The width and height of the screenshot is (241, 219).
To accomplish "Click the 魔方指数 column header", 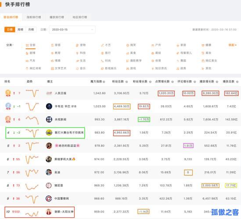I will tap(96, 81).
